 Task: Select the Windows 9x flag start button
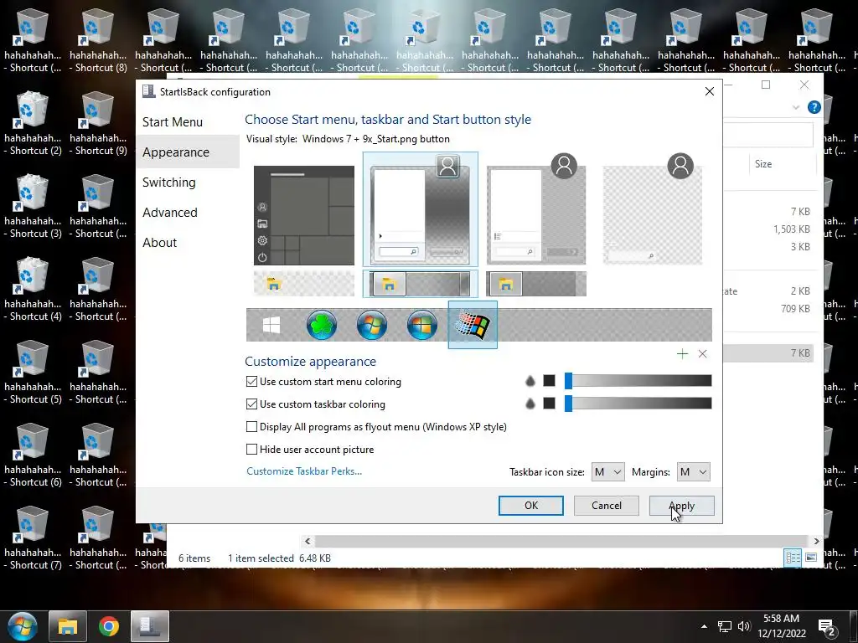click(x=473, y=325)
